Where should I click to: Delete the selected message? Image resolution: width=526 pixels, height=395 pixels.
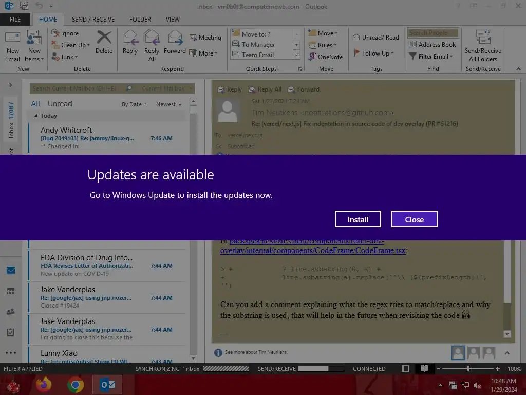coord(104,43)
